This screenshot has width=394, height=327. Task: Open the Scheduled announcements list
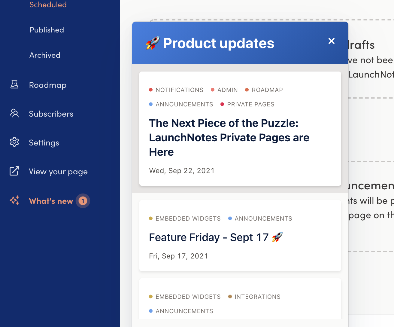[x=48, y=5]
